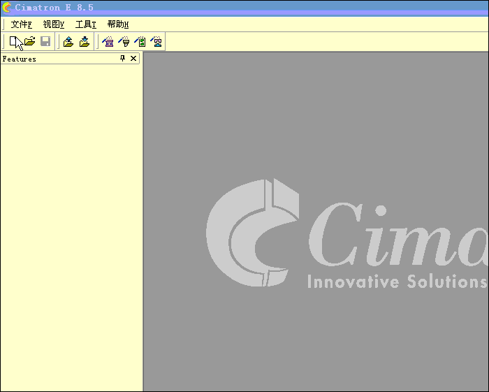The width and height of the screenshot is (489, 392).
Task: Toggle the Features panel pin
Action: point(122,58)
